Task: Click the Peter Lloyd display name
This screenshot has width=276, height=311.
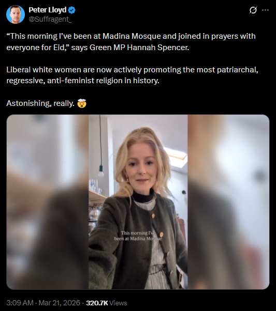Action: click(x=47, y=10)
